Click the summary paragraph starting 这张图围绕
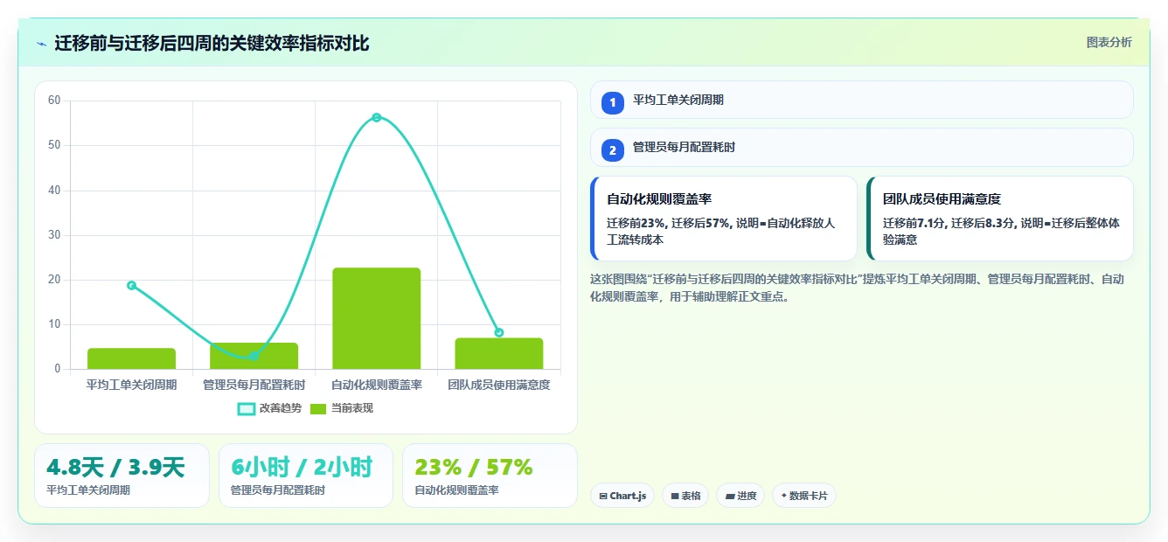This screenshot has height=542, width=1168. pyautogui.click(x=857, y=288)
